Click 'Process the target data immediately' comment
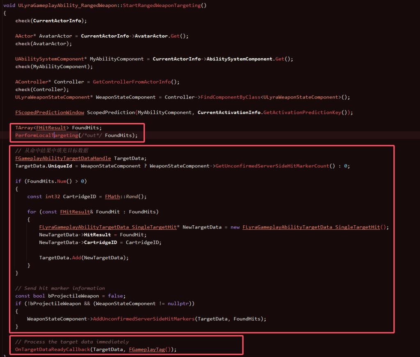Image resolution: width=420 pixels, height=357 pixels. point(72,342)
